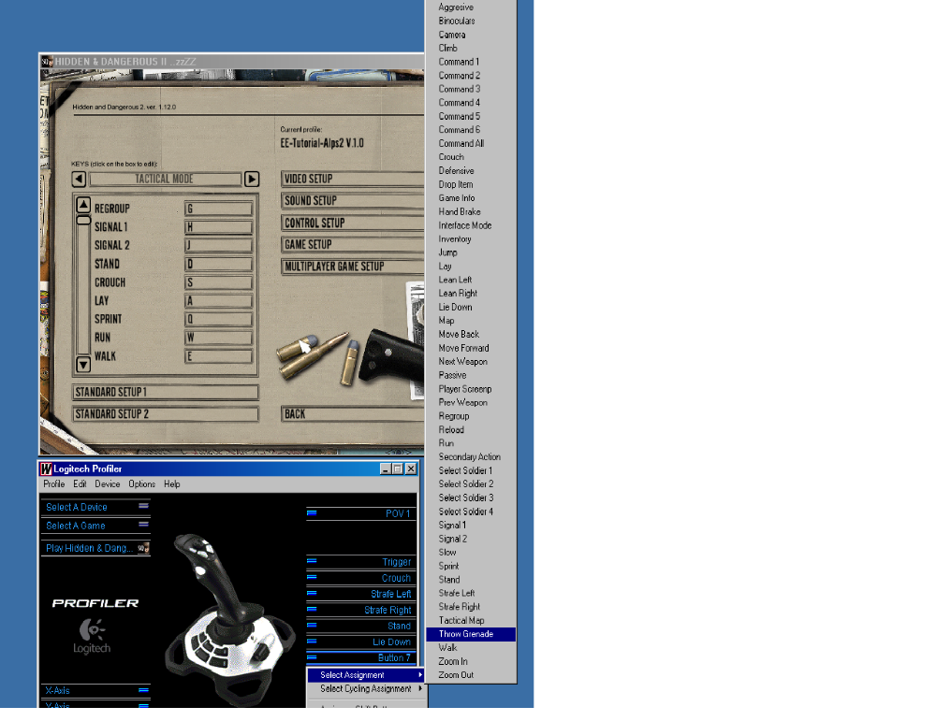Open the Trigger assignment dropdown

coord(361,562)
